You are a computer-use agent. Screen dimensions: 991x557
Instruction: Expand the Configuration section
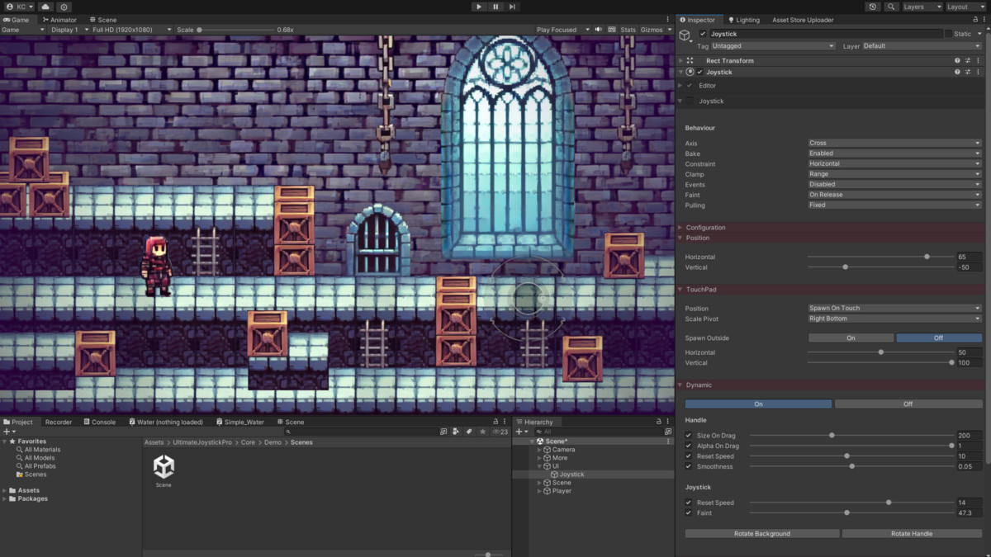pos(705,228)
